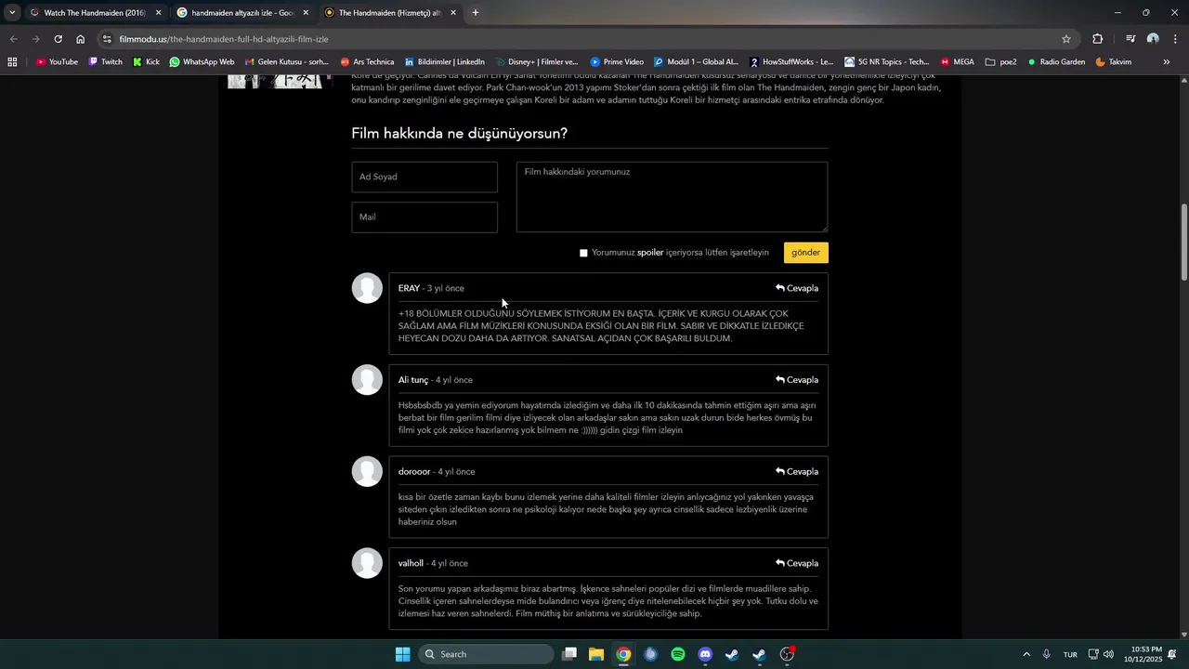1189x669 pixels.
Task: View site information for filmmodu.us
Action: pos(107,39)
